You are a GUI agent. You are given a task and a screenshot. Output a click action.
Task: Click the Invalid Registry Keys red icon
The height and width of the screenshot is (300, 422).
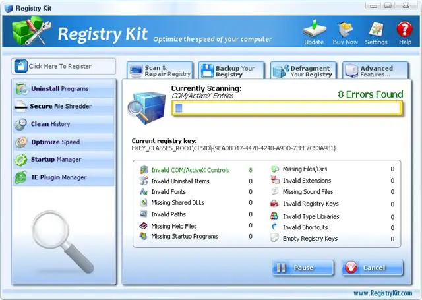tap(274, 204)
